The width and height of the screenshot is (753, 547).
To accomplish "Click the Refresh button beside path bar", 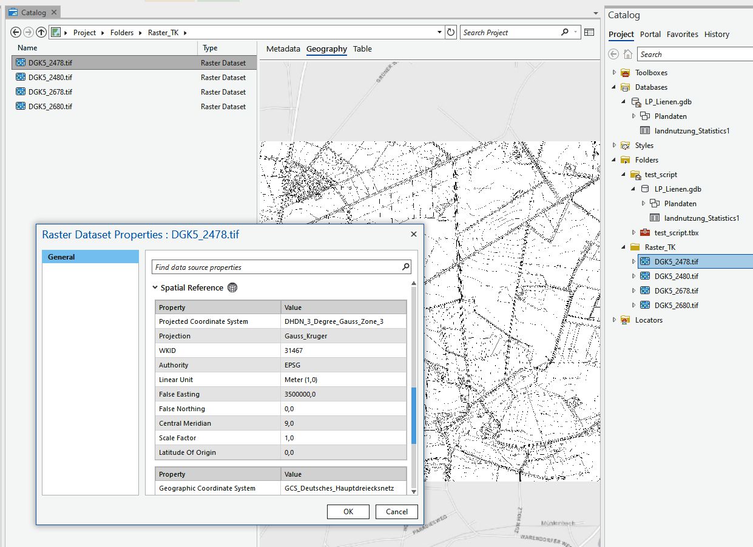I will 451,33.
